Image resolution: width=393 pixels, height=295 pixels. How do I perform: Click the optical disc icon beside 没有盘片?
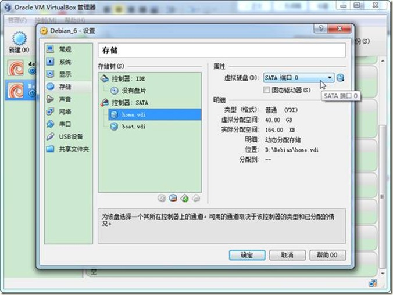click(x=115, y=91)
